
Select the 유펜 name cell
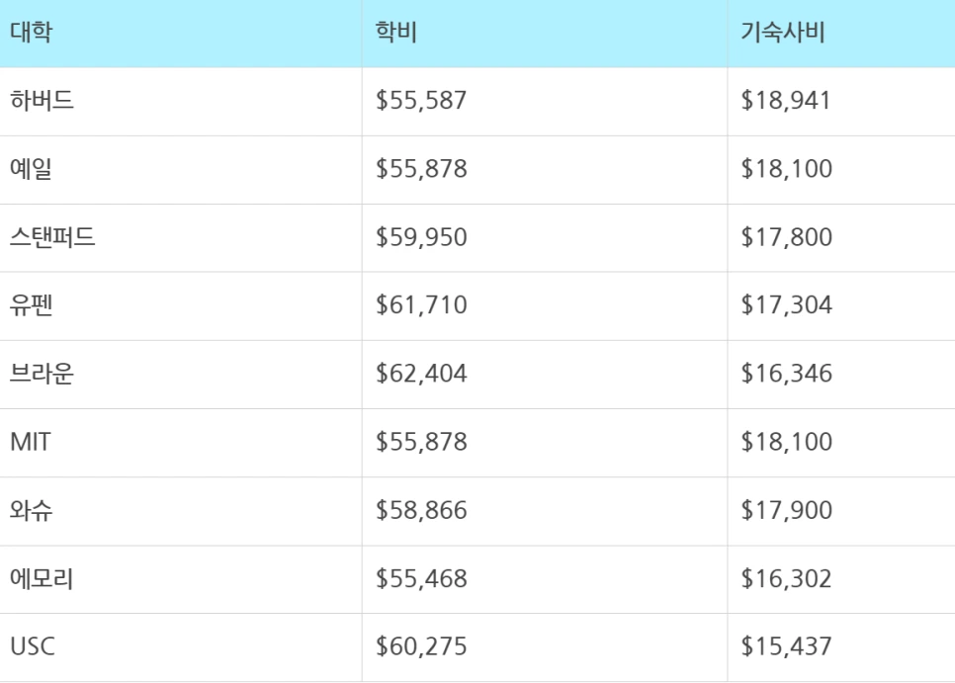[31, 305]
